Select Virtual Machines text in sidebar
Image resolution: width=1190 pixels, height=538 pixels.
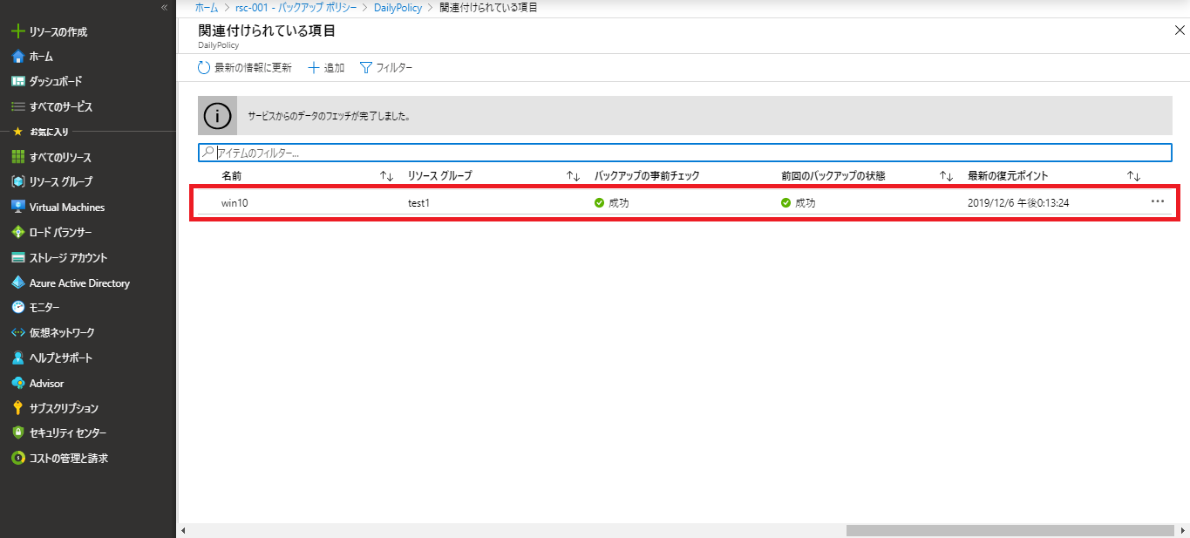(x=67, y=208)
